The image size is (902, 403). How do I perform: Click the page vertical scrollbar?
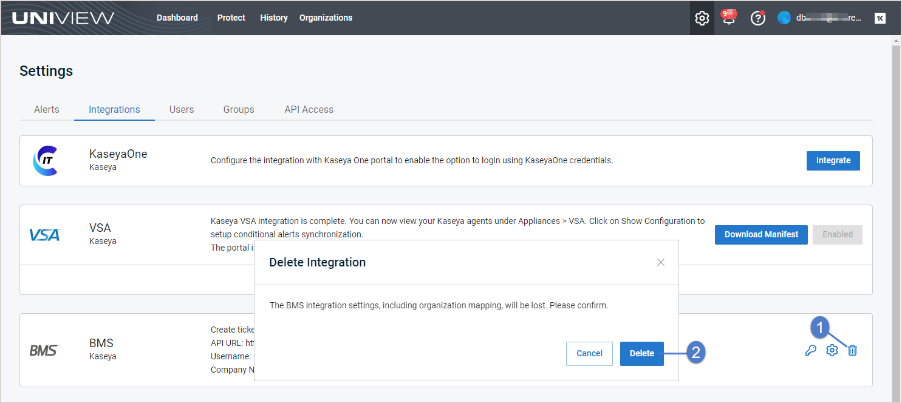coord(896,218)
